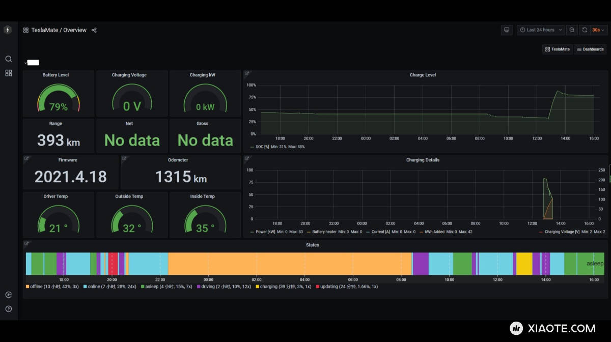Open the Last 24 hours time picker
Viewport: 611px width, 342px height.
pyautogui.click(x=540, y=30)
